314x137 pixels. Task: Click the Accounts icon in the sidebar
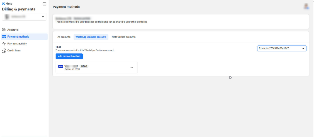click(4, 30)
